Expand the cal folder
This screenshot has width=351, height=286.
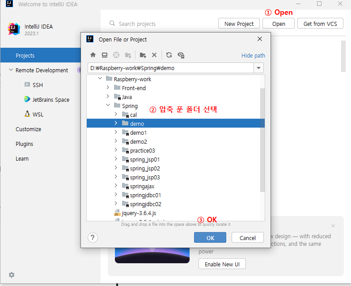tap(116, 114)
